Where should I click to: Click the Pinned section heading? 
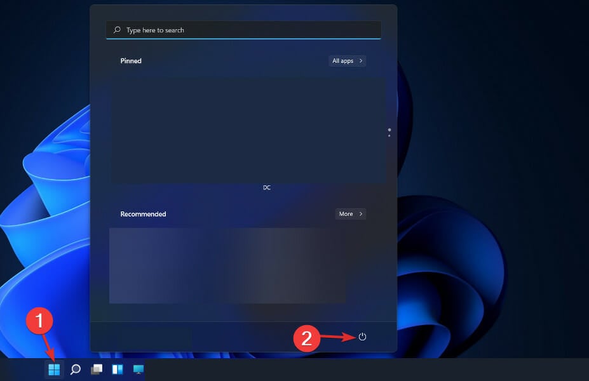tap(130, 60)
